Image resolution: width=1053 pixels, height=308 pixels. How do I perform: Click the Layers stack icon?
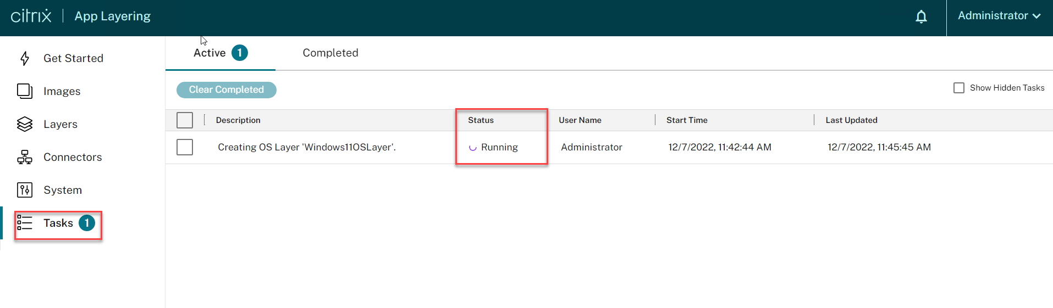pyautogui.click(x=25, y=124)
